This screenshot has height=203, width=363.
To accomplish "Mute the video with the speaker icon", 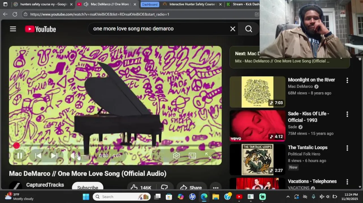I will click(74, 156).
